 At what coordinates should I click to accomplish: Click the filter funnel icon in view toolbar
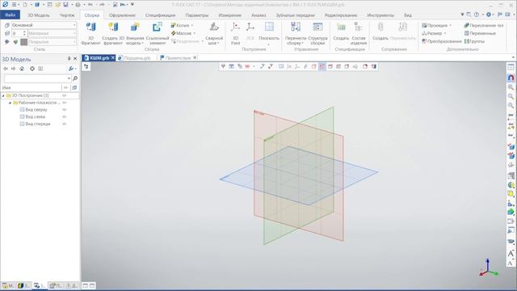tap(223, 66)
